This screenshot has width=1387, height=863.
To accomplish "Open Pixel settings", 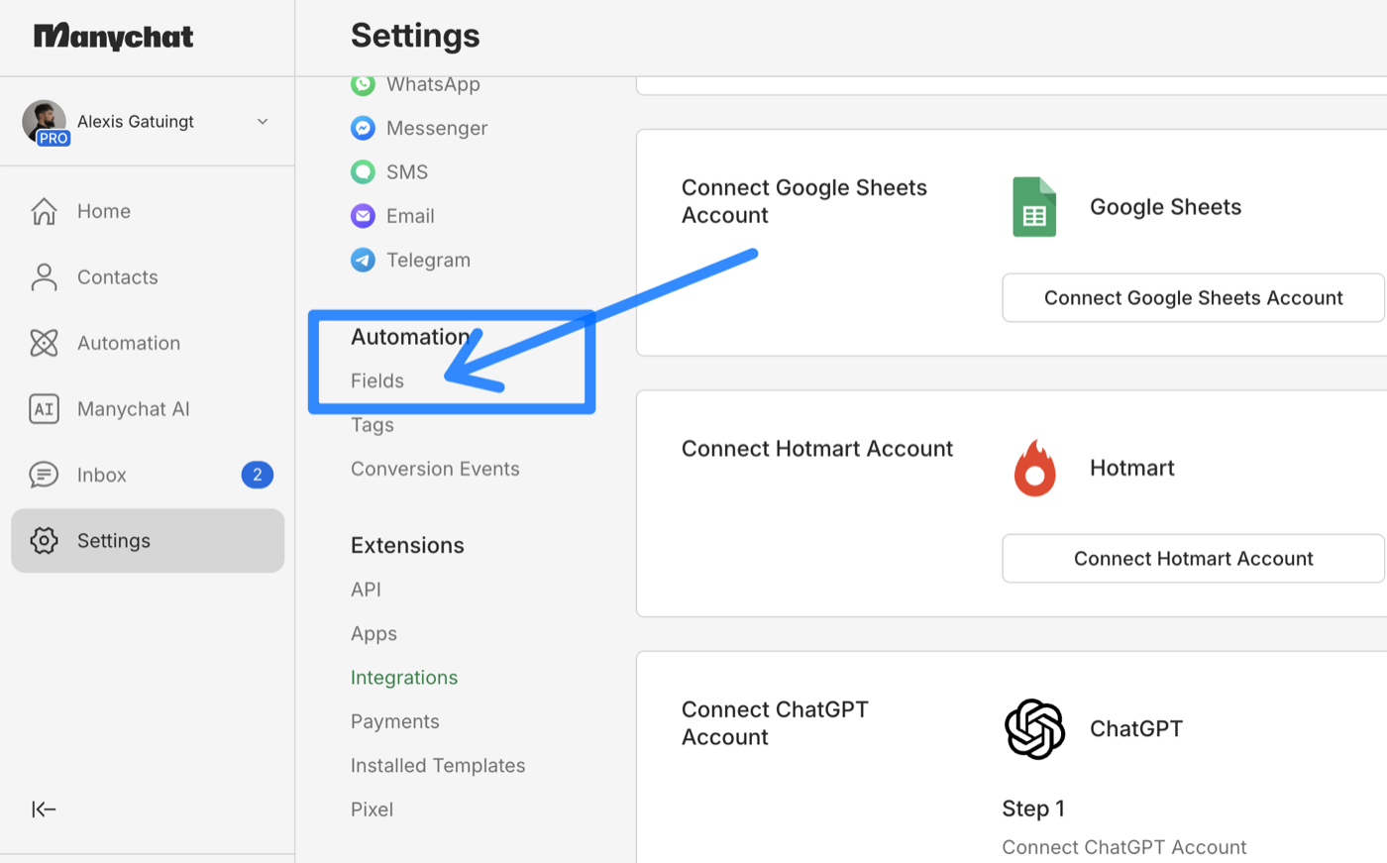I will click(372, 809).
